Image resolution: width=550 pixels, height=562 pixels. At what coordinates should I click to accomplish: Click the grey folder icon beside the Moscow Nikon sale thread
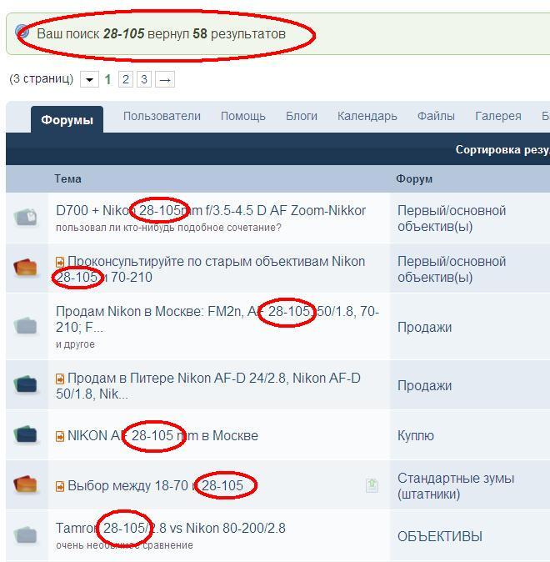(26, 326)
